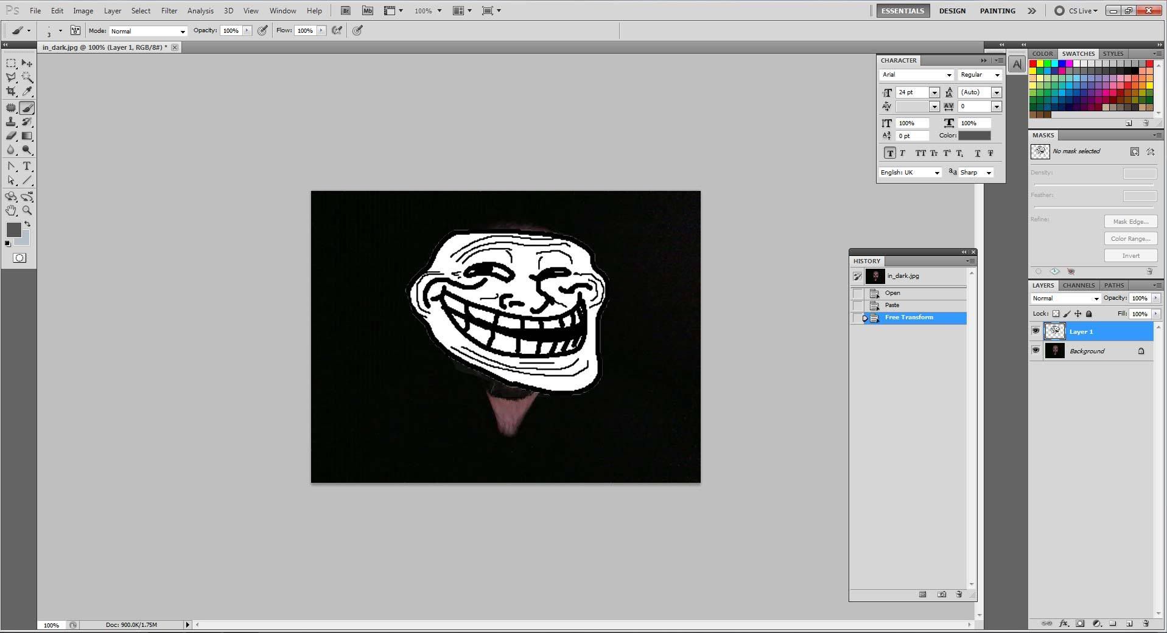Image resolution: width=1167 pixels, height=633 pixels.
Task: Open the Arial font family dropdown
Action: [x=916, y=75]
